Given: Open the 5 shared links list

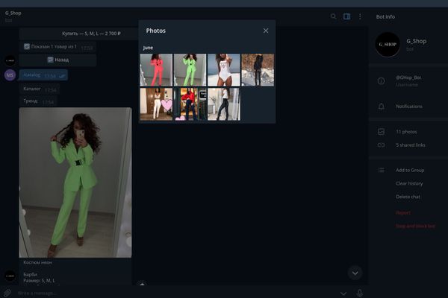Looking at the screenshot, I should click(x=410, y=145).
